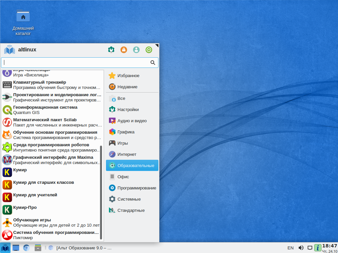Open the user account icon in menu header
Viewport: 338px width, 253px height.
click(x=136, y=50)
